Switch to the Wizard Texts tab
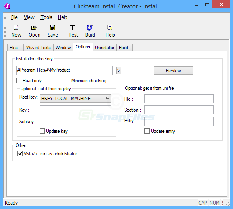Screen dimensions: 233x209 point(39,48)
